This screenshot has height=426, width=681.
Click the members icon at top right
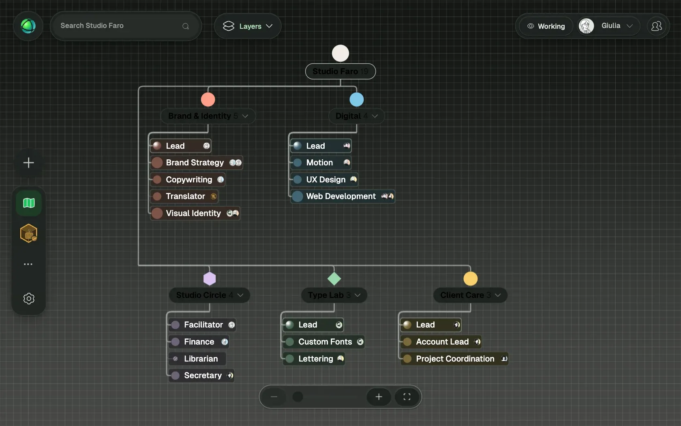coord(656,26)
